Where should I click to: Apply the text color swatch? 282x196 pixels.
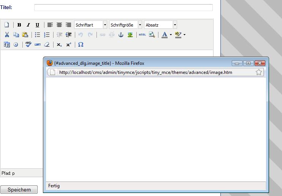click(x=164, y=35)
